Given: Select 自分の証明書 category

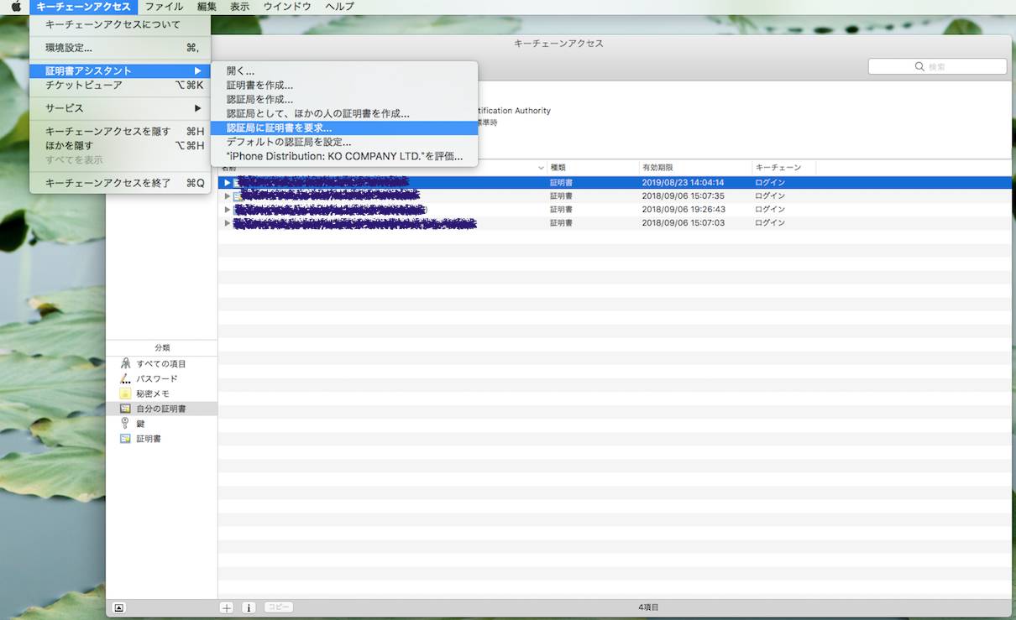Looking at the screenshot, I should [161, 409].
